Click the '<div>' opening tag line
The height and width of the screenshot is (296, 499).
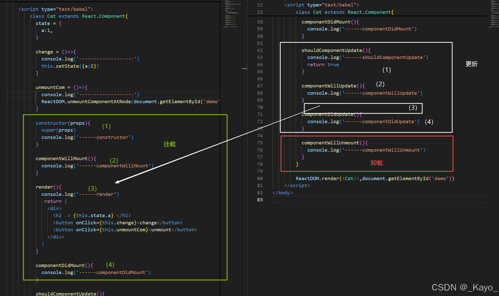point(54,209)
